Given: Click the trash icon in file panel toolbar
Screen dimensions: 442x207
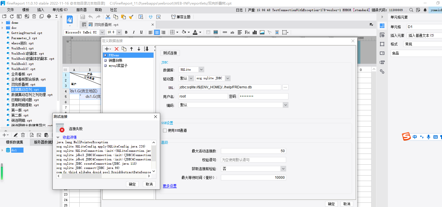Looking at the screenshot, I should point(34,17).
